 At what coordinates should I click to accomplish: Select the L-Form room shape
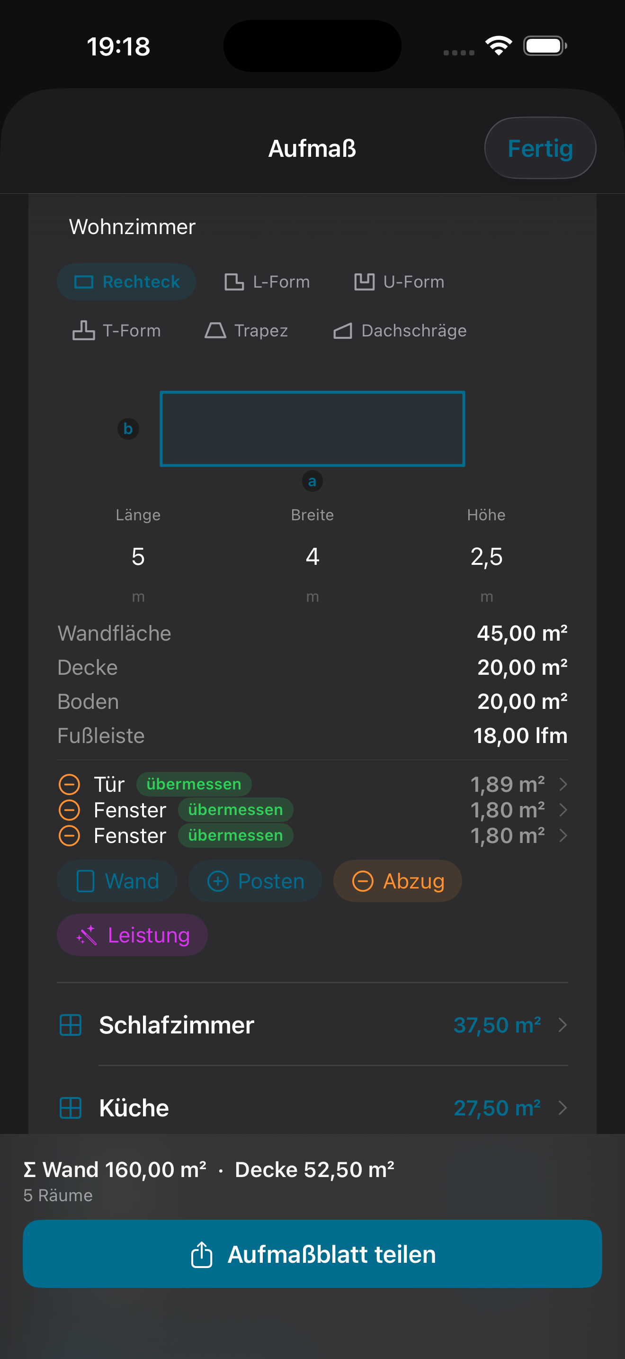click(267, 282)
